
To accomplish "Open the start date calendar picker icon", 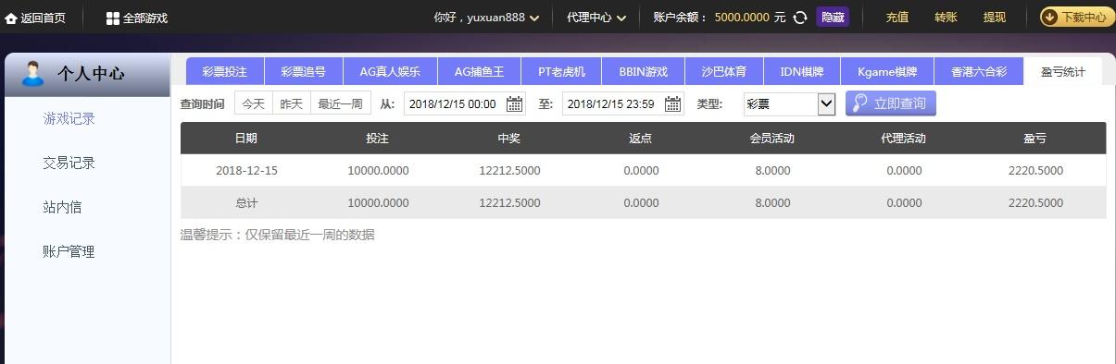I will 514,103.
